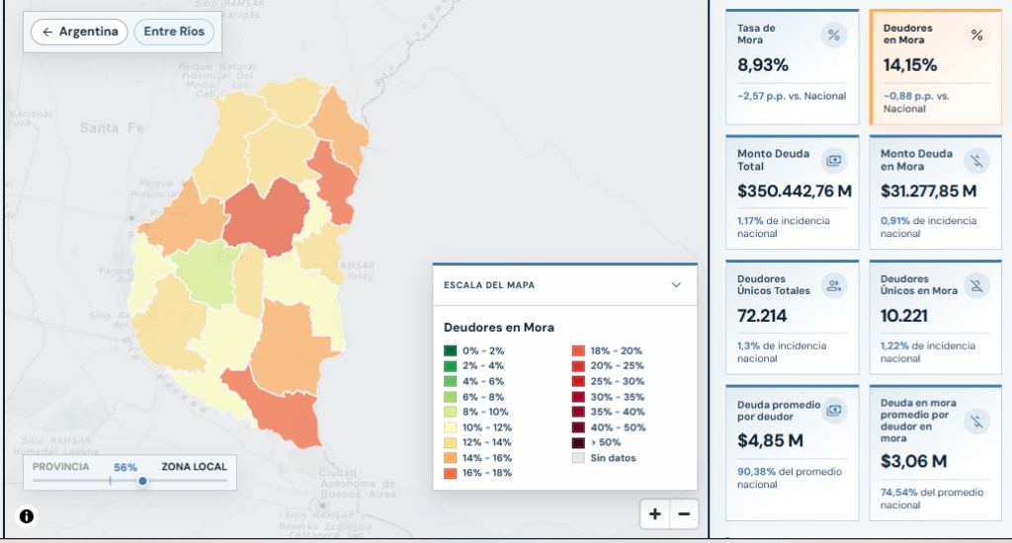Select the Entre Ríos breadcrumb chip
The width and height of the screenshot is (1012, 543).
174,32
